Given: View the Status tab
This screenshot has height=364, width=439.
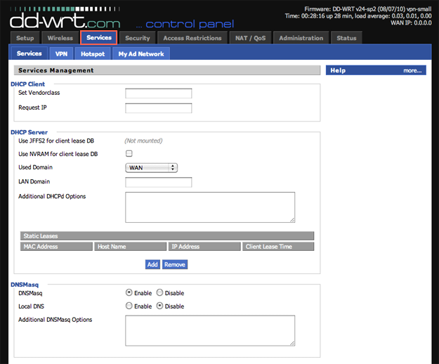Looking at the screenshot, I should (346, 38).
